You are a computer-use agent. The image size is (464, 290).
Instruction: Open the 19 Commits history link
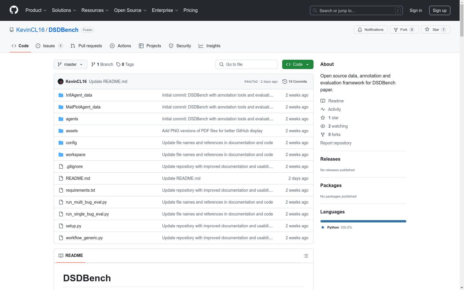[295, 81]
